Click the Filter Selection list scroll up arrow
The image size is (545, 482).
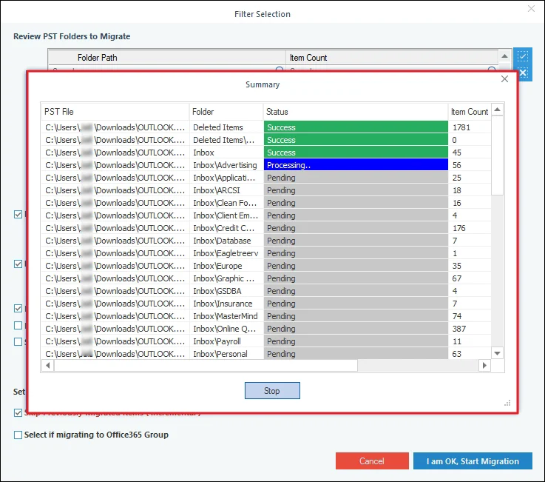click(x=504, y=56)
